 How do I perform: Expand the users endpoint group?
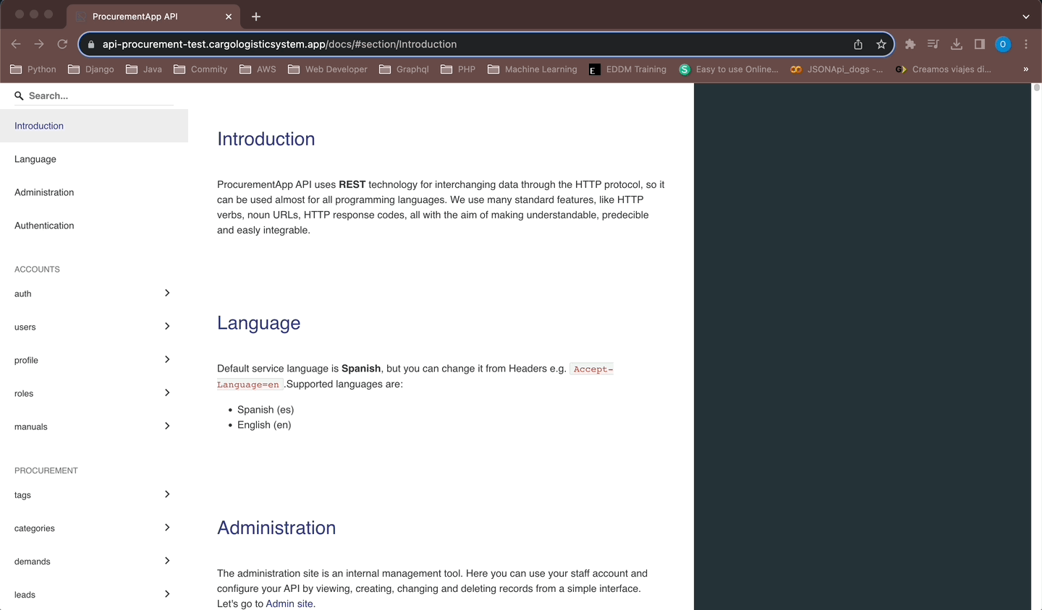click(167, 327)
